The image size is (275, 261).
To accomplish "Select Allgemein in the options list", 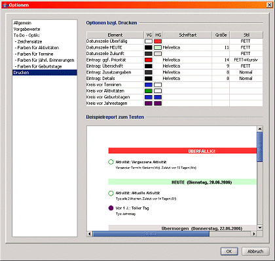I will click(x=22, y=23).
